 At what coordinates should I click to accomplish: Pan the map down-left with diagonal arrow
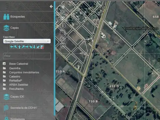38,47
